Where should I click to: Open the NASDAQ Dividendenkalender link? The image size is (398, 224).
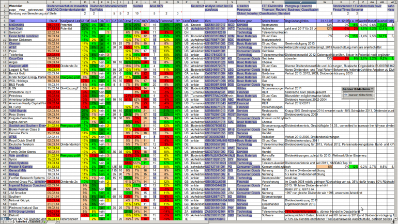point(66,10)
